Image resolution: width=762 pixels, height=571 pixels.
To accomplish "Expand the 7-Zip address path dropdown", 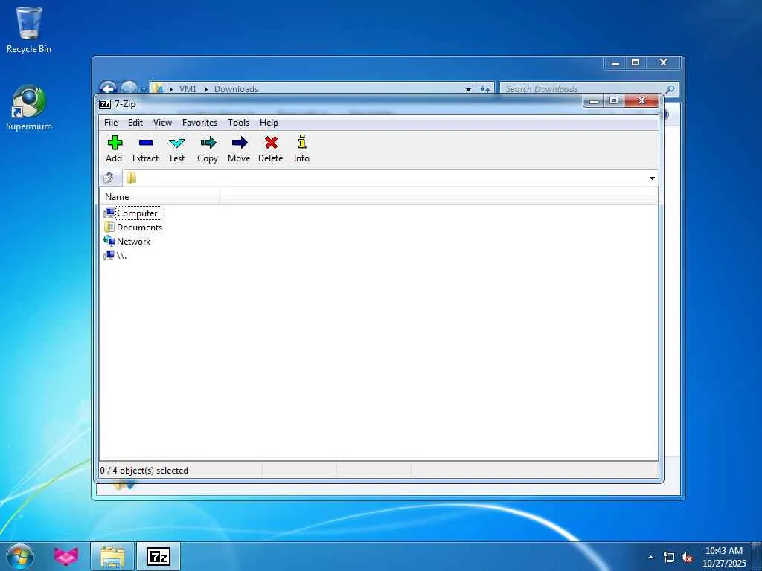I will pos(652,178).
